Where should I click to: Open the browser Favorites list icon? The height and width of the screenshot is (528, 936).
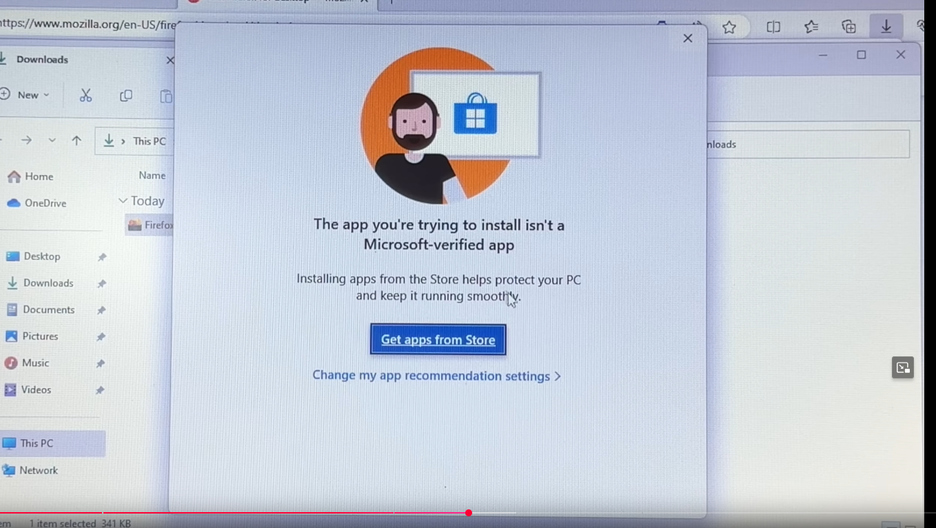[811, 28]
